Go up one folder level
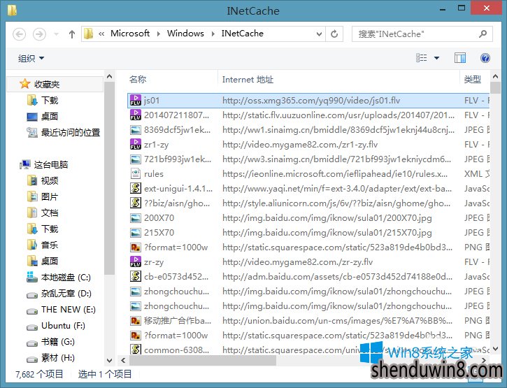The image size is (507, 388). click(72, 34)
